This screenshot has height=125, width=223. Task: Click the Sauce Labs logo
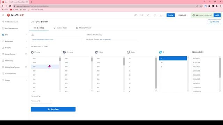coord(15,15)
